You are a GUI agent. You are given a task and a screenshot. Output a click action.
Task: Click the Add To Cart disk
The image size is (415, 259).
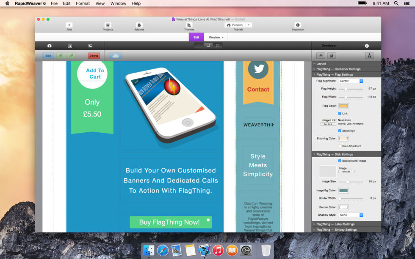[x=92, y=74]
